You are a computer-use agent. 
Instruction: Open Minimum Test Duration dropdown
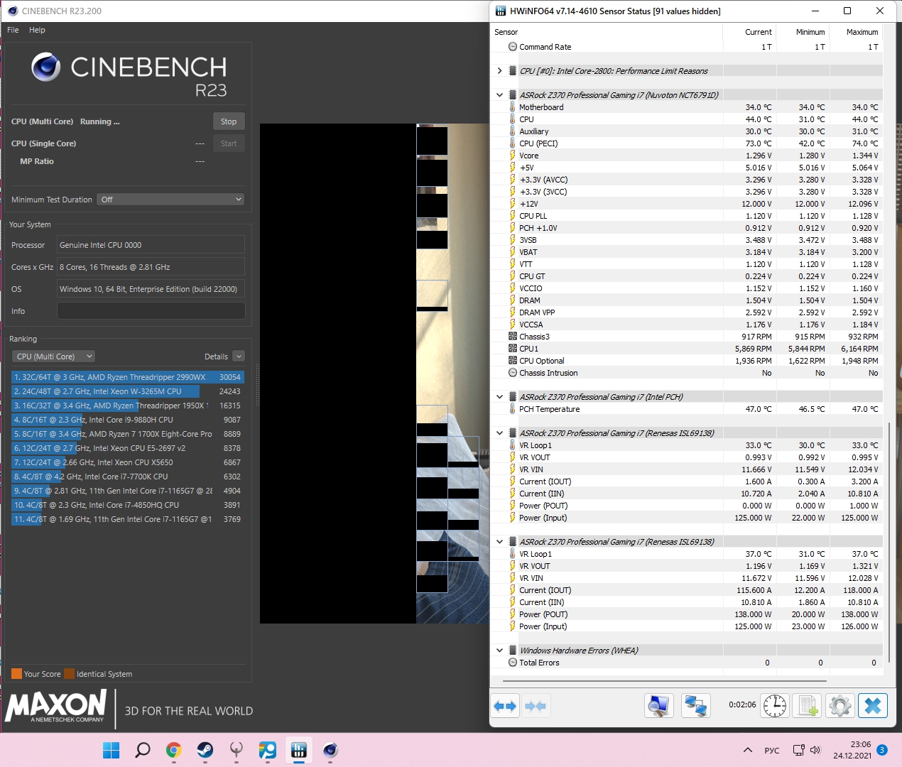pyautogui.click(x=170, y=200)
